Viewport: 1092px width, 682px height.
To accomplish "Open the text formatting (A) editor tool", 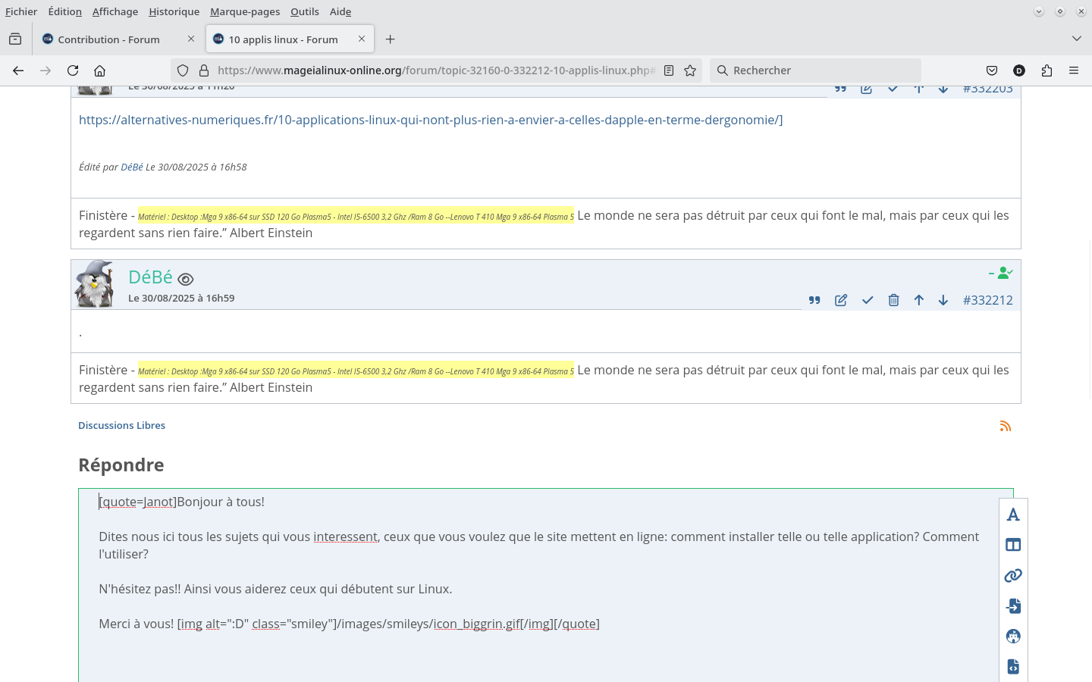I will pos(1013,515).
